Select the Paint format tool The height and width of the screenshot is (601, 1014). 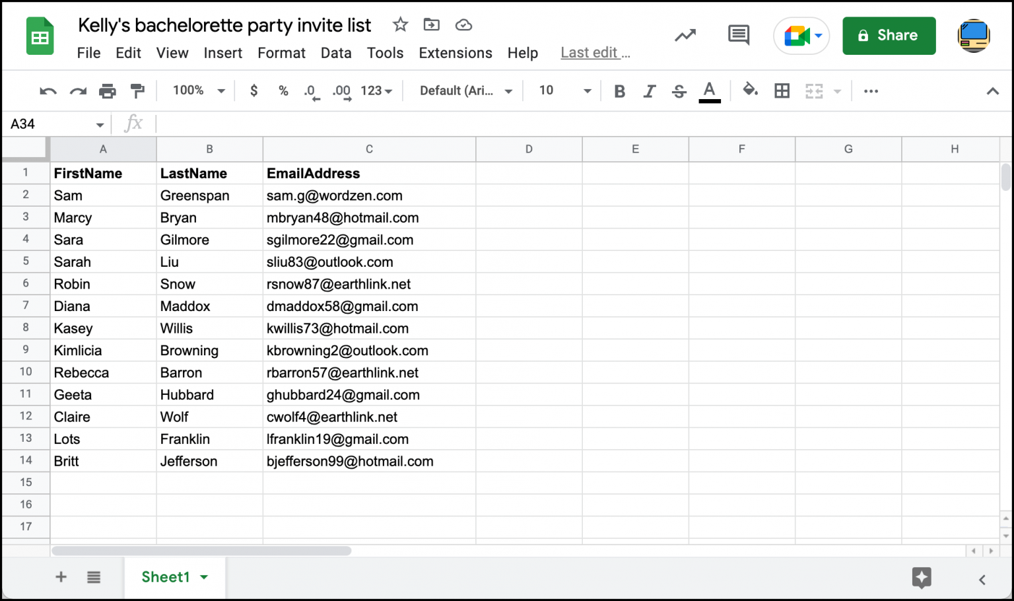[x=137, y=90]
